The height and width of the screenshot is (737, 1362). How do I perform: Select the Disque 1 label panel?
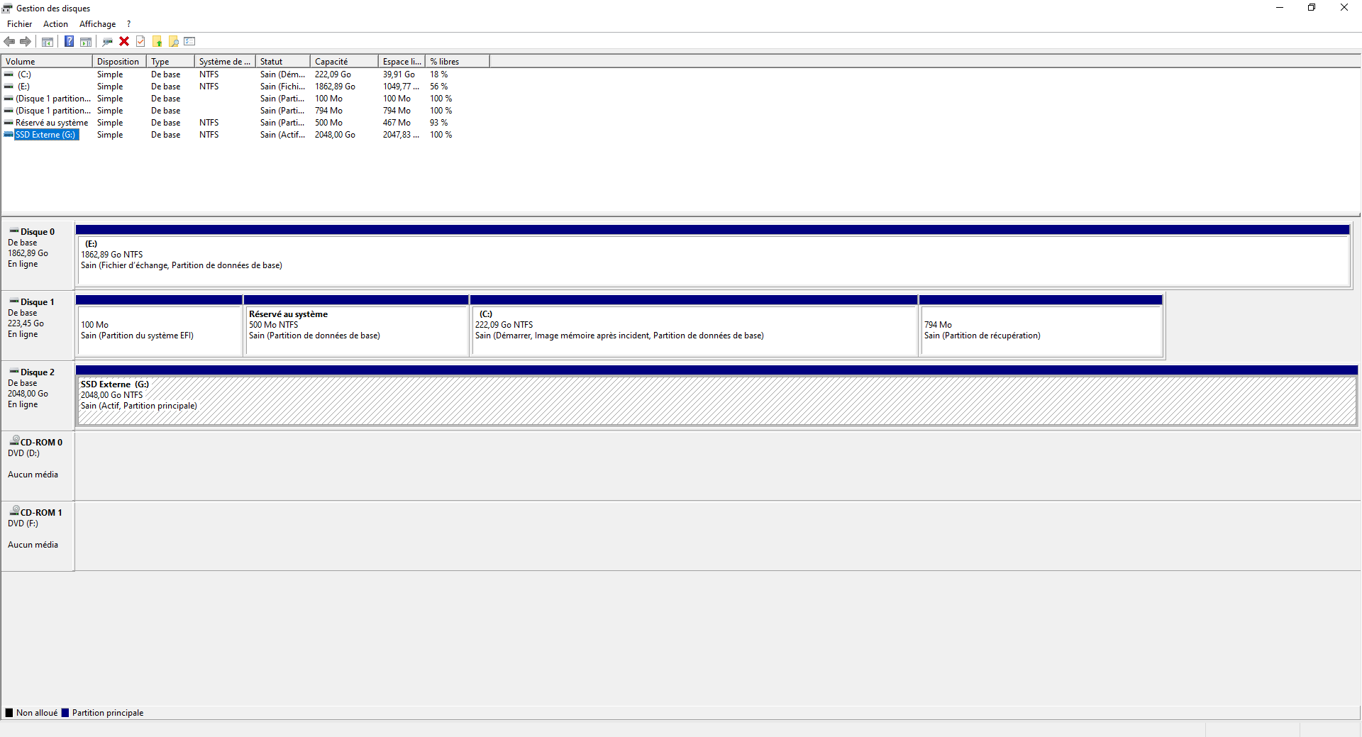point(38,324)
